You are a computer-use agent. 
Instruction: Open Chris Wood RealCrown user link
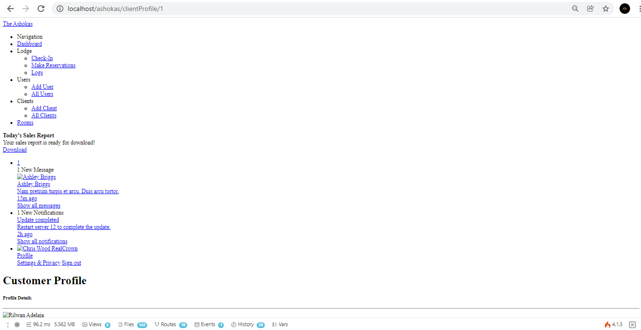click(x=47, y=248)
